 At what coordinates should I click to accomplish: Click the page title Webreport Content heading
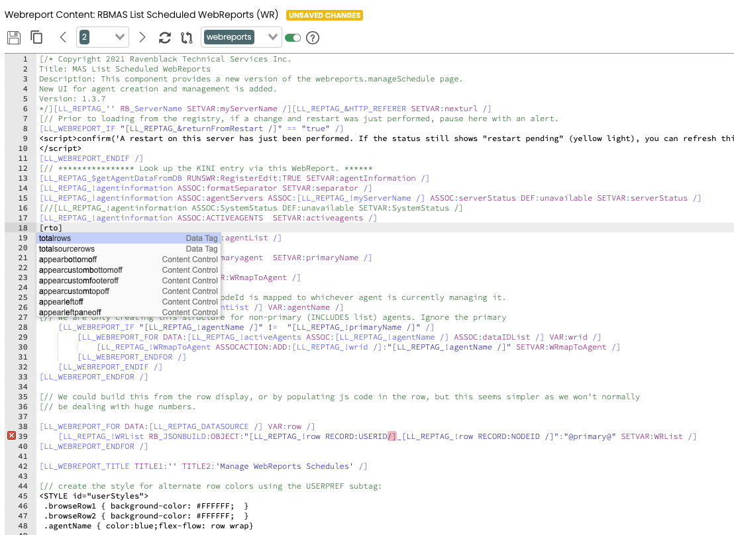(141, 15)
